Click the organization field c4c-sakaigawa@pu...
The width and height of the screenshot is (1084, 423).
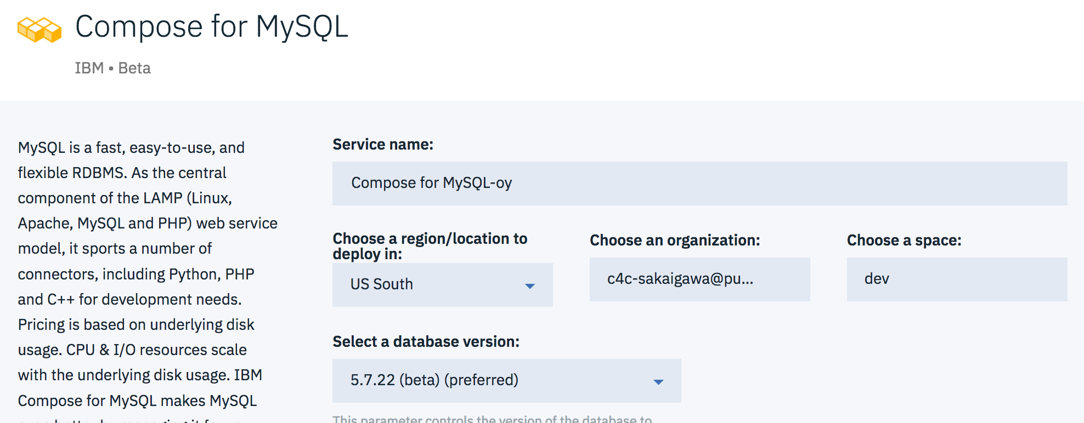(699, 279)
